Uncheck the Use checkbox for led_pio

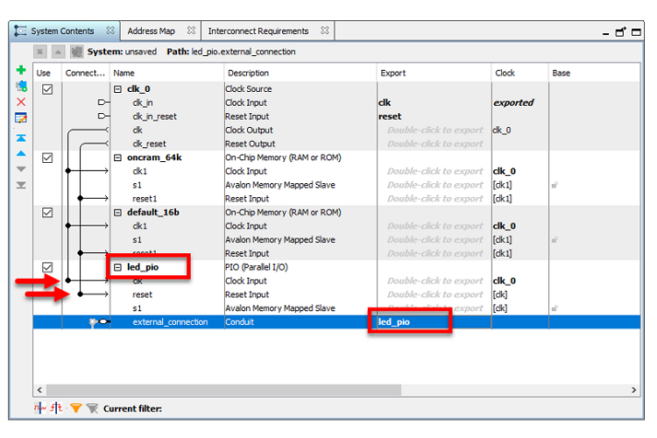tap(47, 267)
